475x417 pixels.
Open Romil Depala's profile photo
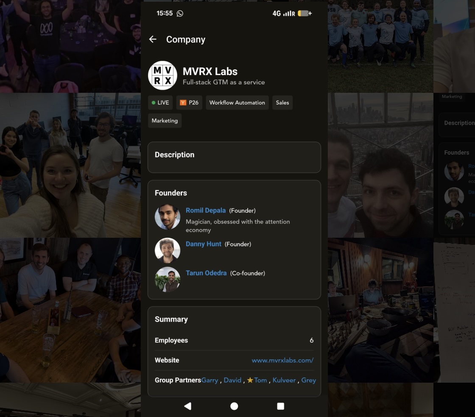tap(168, 217)
